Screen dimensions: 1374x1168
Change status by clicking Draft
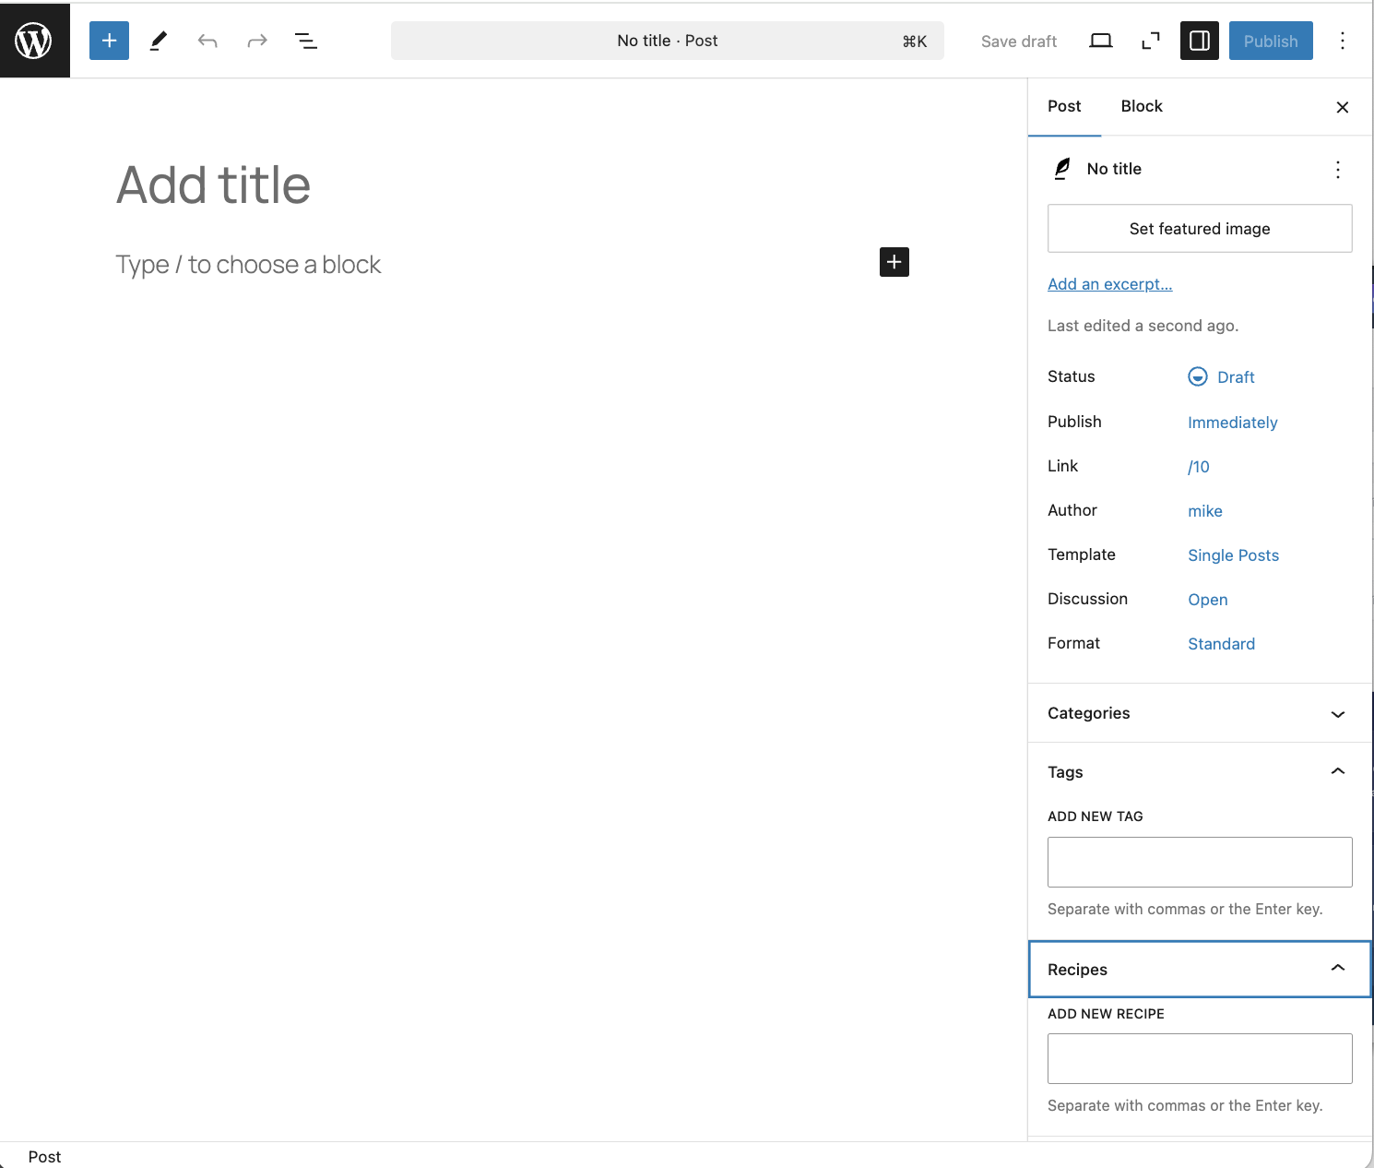coord(1236,376)
